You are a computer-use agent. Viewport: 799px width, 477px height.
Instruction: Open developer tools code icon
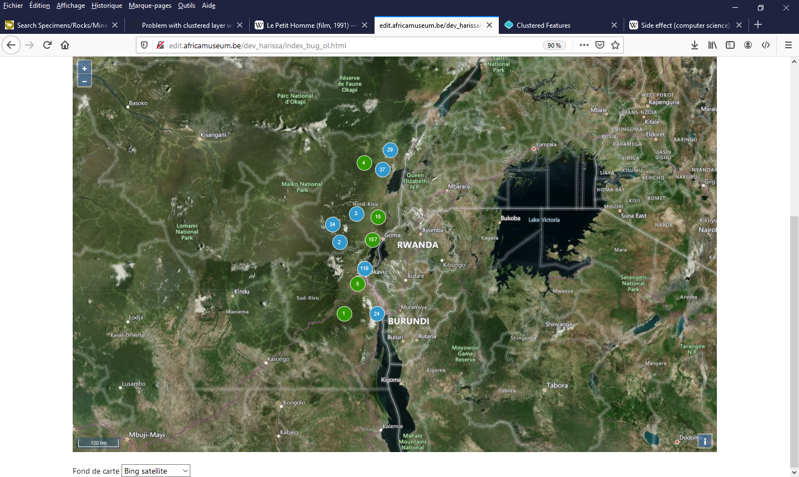click(x=766, y=45)
